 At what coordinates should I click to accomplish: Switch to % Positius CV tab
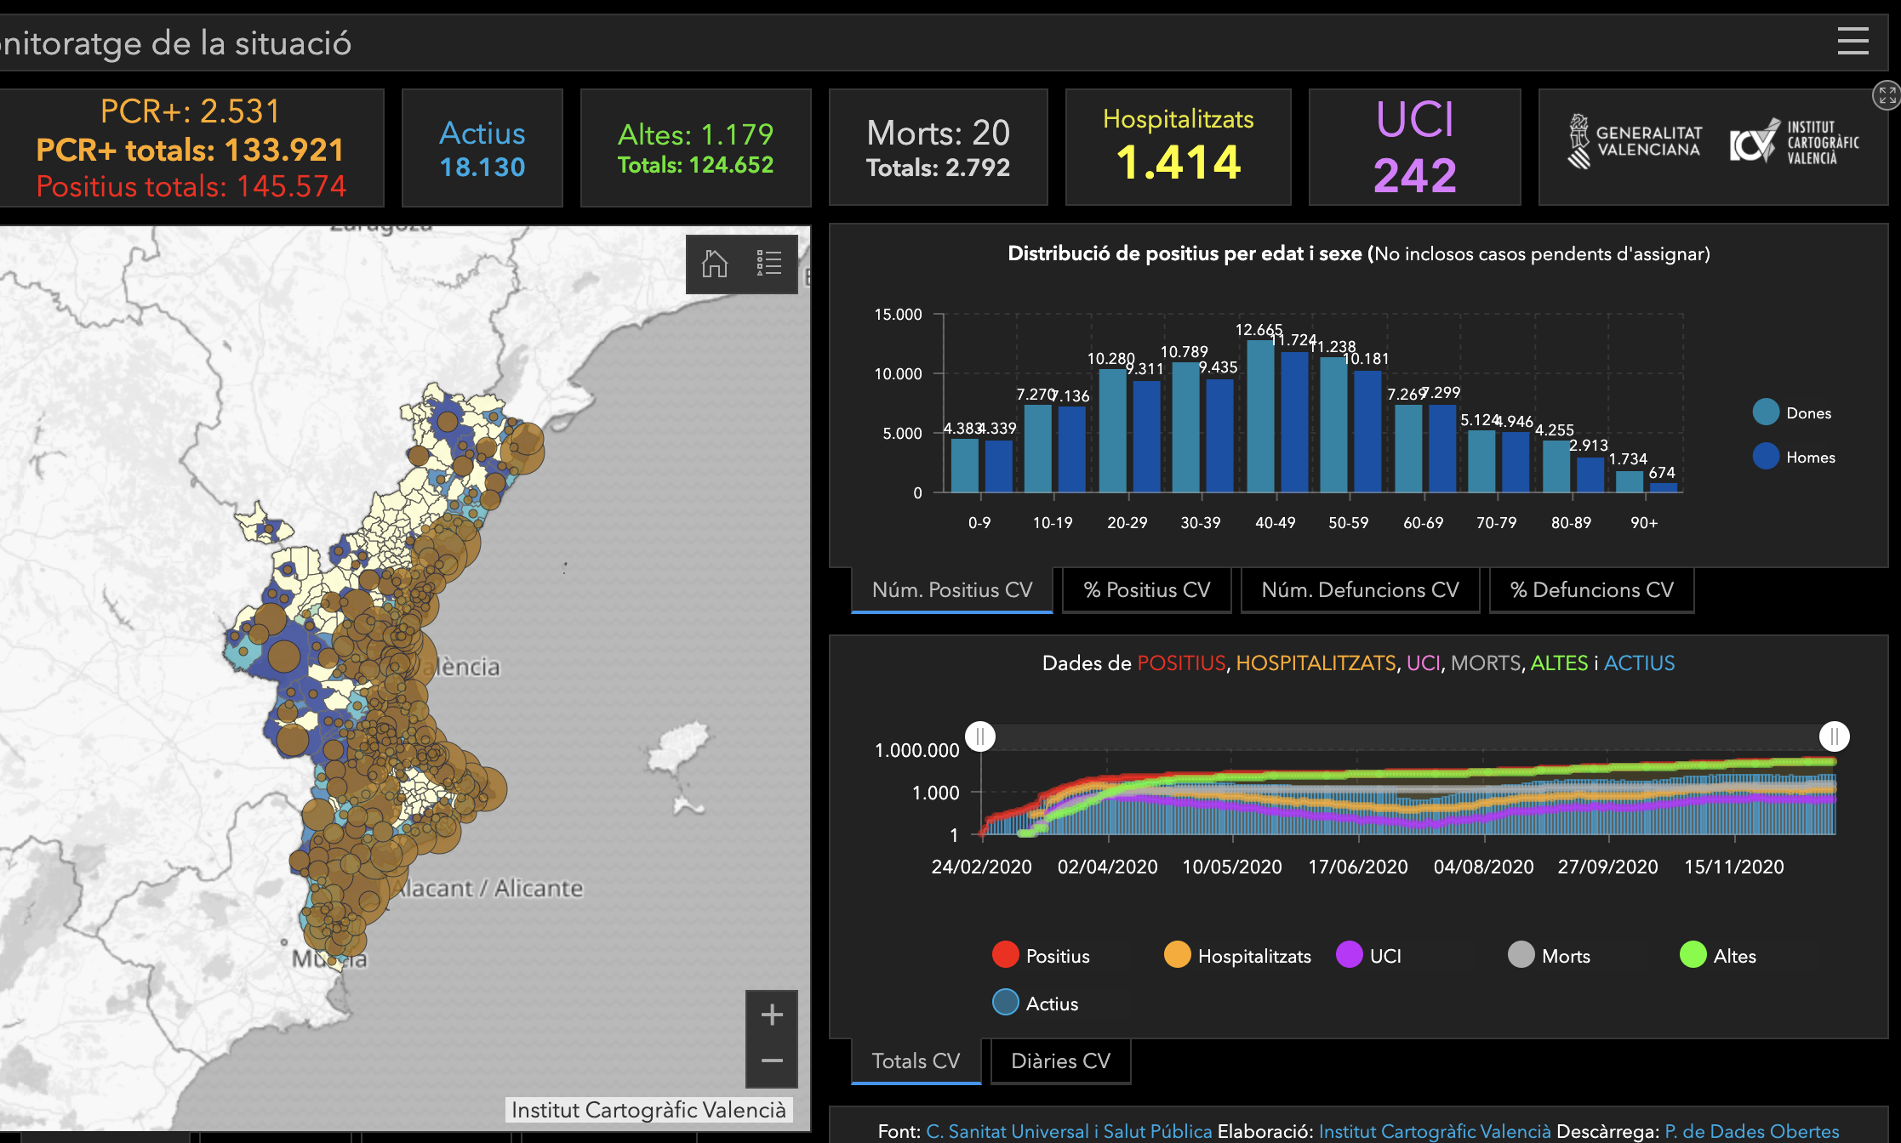[x=1146, y=590]
